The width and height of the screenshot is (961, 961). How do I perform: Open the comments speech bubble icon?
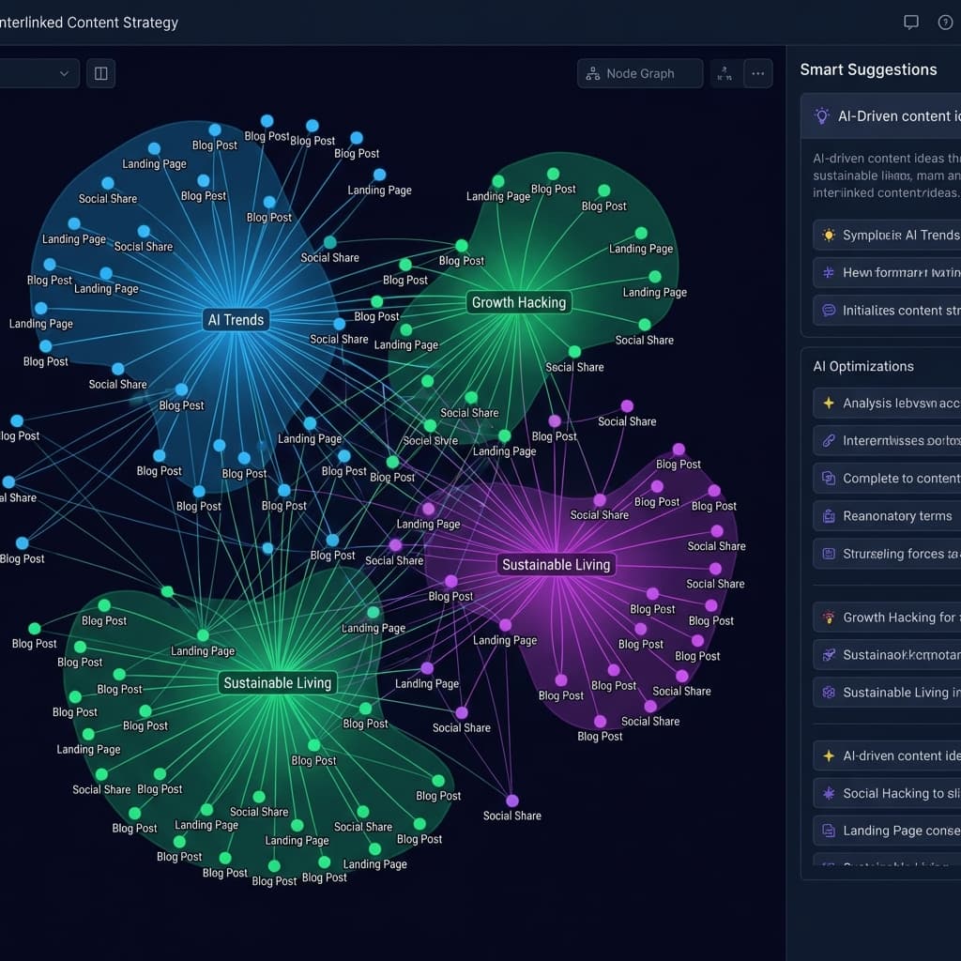click(910, 23)
